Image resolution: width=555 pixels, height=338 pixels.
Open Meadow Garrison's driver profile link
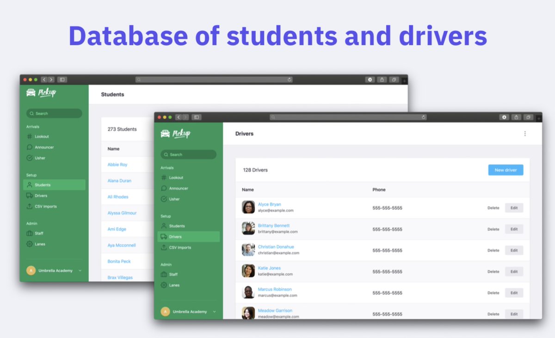[275, 311]
